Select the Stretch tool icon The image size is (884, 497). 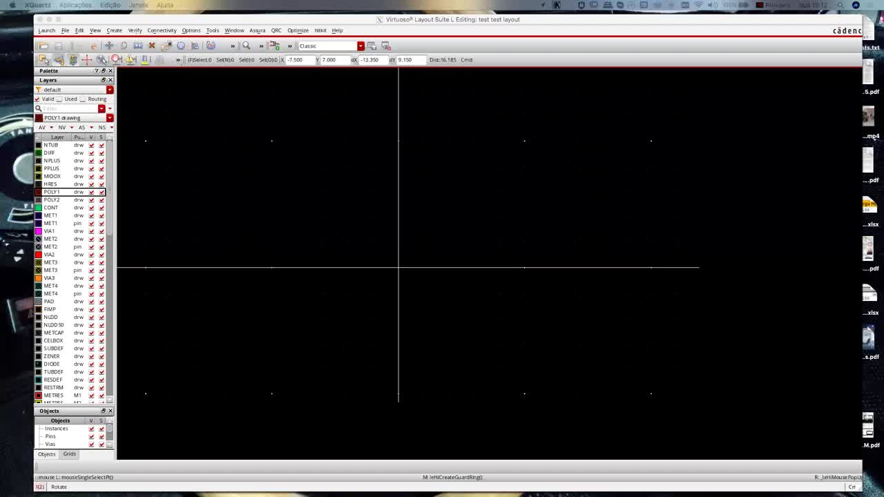137,46
